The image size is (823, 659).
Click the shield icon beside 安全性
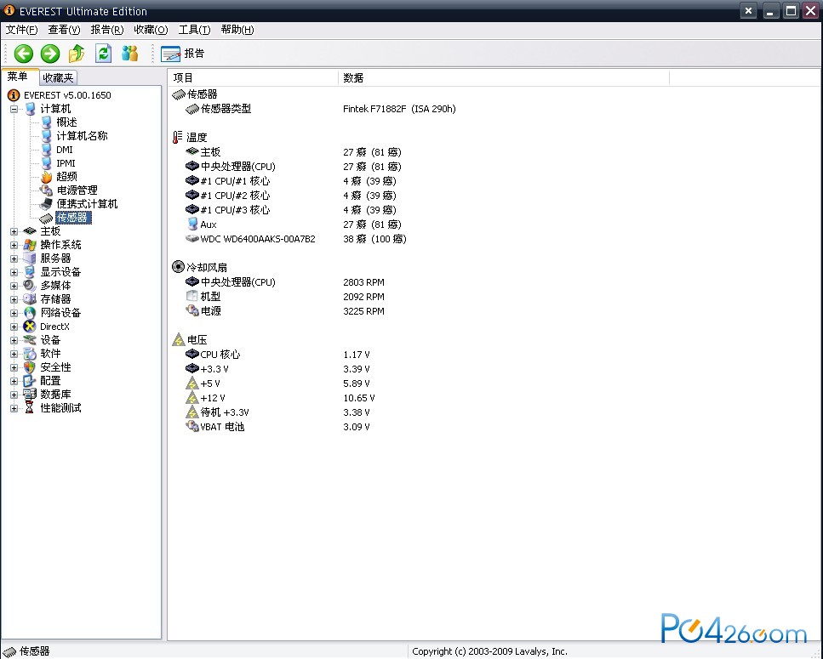(30, 367)
